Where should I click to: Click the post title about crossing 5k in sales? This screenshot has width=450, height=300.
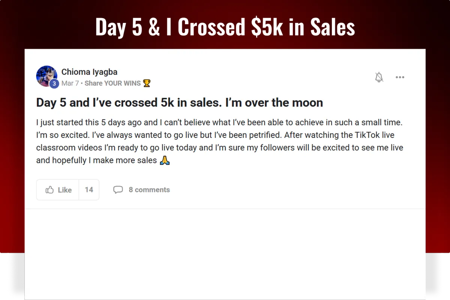click(x=180, y=103)
